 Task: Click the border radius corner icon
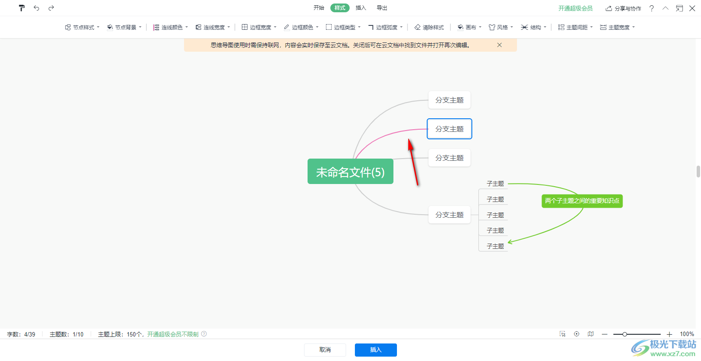[x=371, y=27]
